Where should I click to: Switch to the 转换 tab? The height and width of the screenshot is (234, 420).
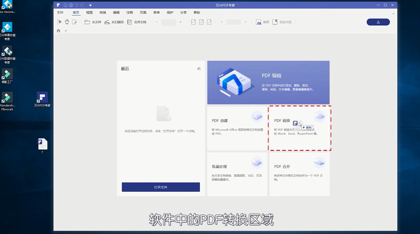[103, 13]
